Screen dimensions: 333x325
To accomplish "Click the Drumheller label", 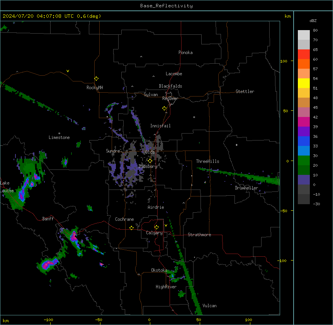I will click(246, 188).
